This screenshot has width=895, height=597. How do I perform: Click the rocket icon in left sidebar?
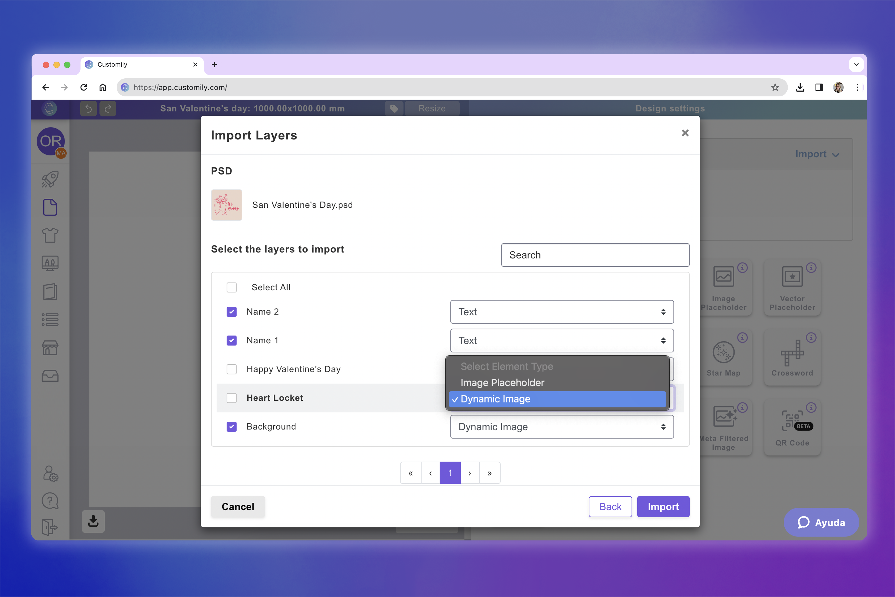coord(50,179)
